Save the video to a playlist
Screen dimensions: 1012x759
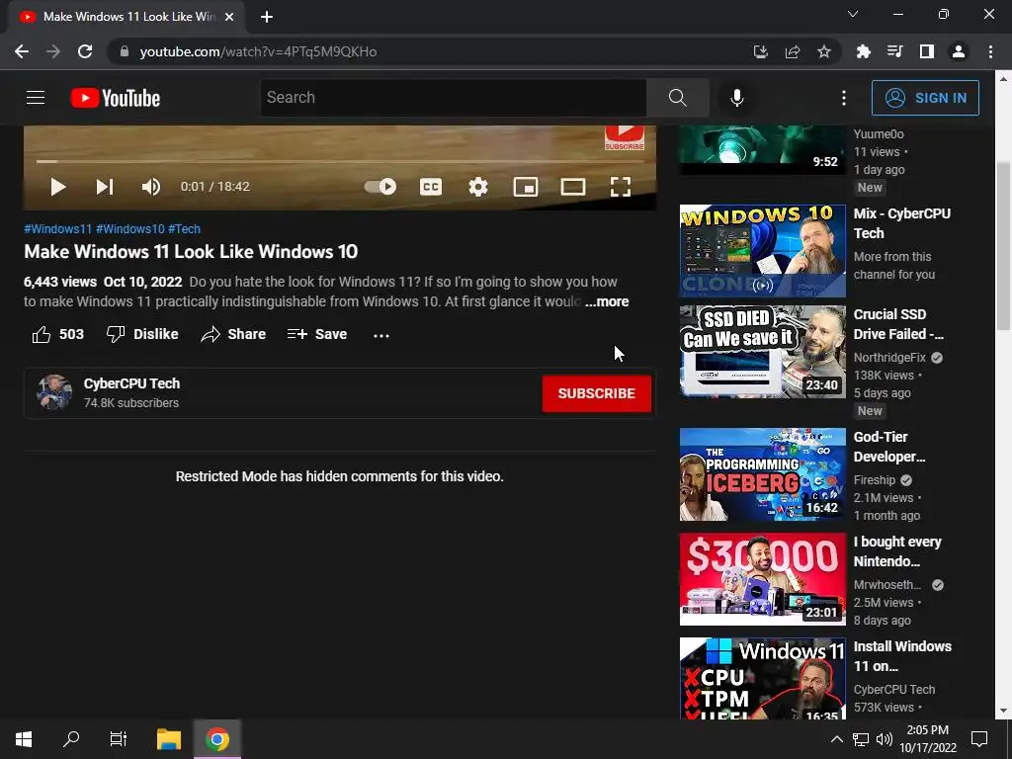(x=317, y=334)
